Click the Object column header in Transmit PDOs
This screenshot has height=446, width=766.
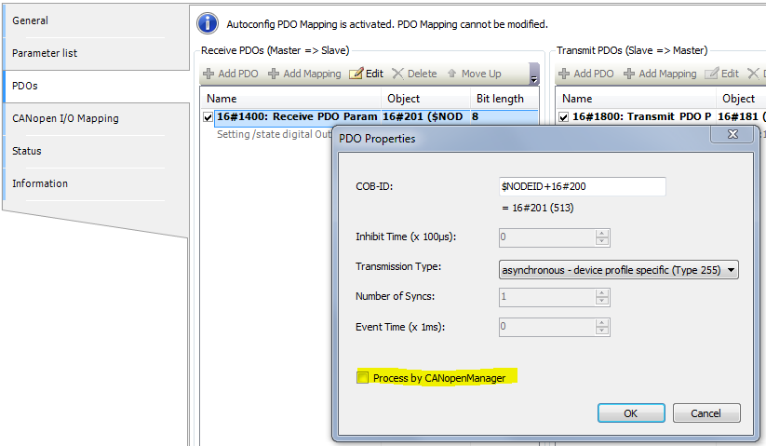(741, 99)
